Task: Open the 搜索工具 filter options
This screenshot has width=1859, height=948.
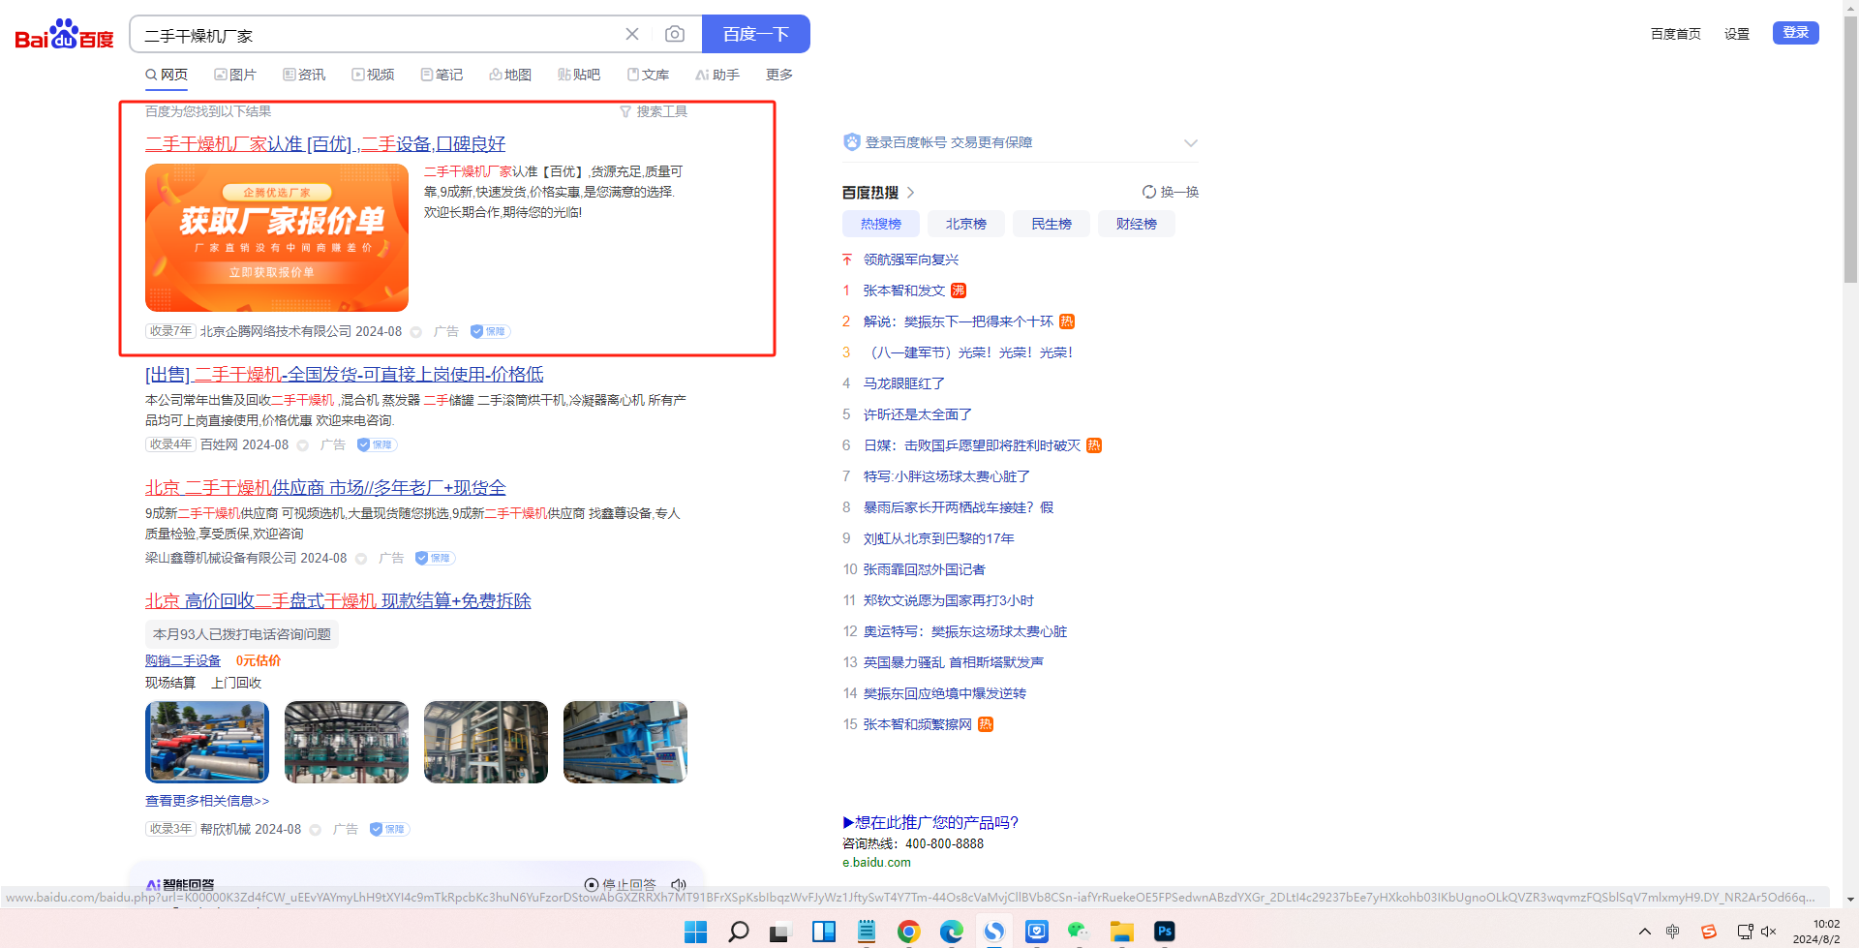Action: 654,111
